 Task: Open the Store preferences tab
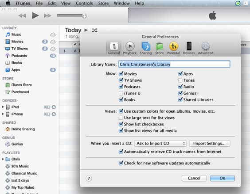click(160, 48)
